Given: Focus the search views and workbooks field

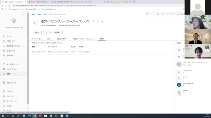Looking at the screenshot, I should click(x=165, y=14).
